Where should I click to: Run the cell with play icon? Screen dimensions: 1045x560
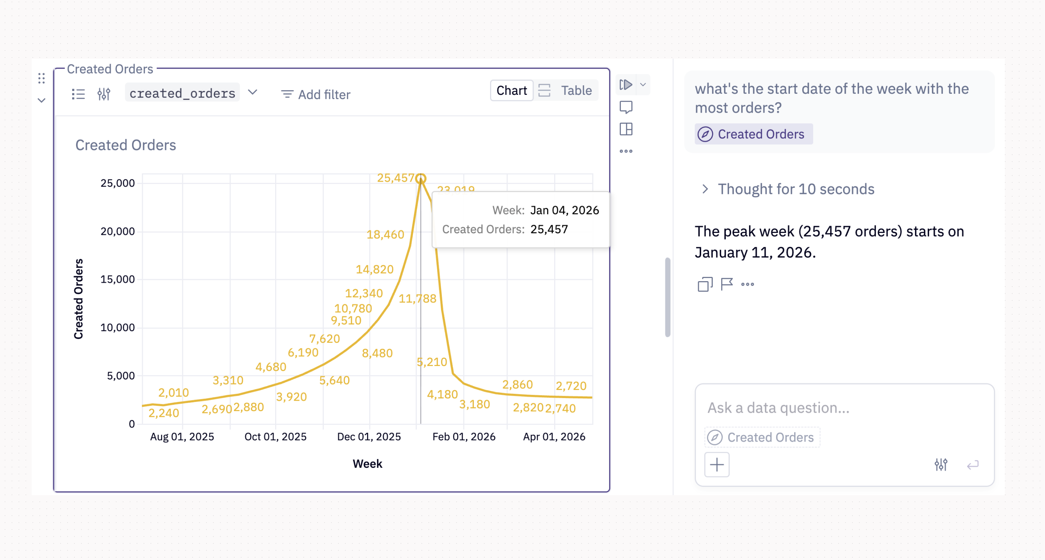click(626, 85)
